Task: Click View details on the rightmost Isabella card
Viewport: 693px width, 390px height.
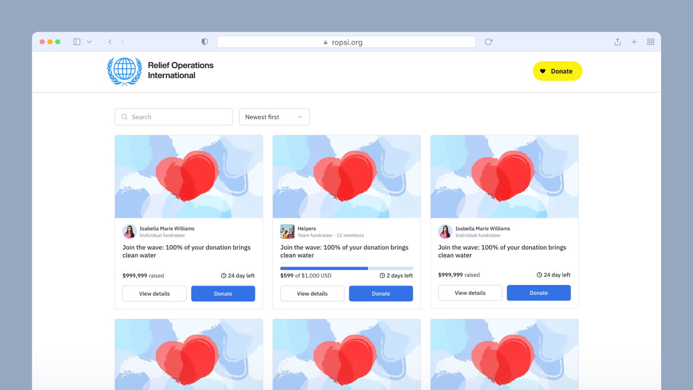Action: pyautogui.click(x=470, y=293)
